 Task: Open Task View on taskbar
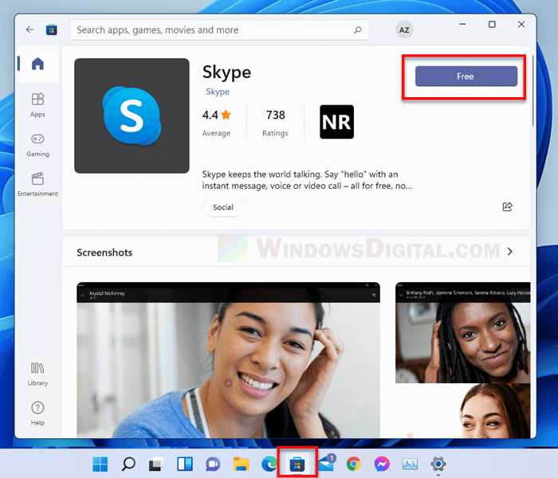(x=156, y=464)
